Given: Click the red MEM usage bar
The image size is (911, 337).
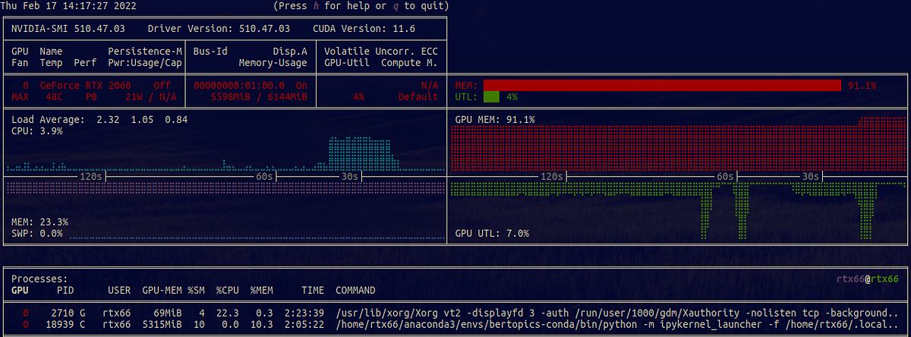Looking at the screenshot, I should [x=662, y=86].
